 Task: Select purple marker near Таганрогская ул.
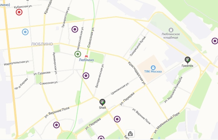75,29
